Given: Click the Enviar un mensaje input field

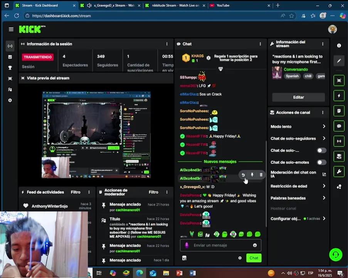Looking at the screenshot, I should tap(220, 245).
